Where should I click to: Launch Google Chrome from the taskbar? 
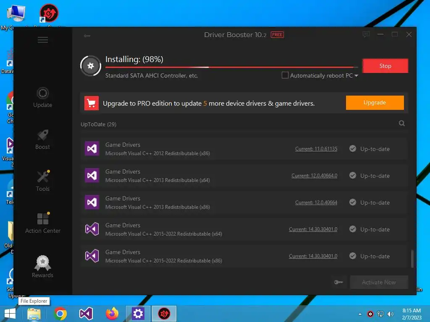(x=60, y=314)
